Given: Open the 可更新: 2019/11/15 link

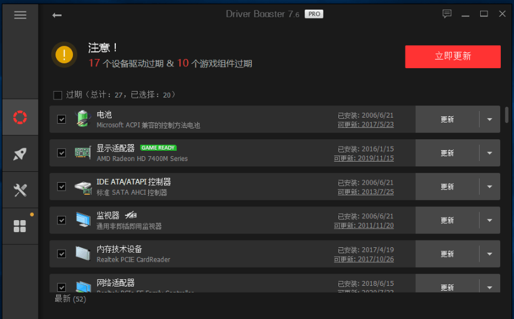Looking at the screenshot, I should (x=364, y=158).
